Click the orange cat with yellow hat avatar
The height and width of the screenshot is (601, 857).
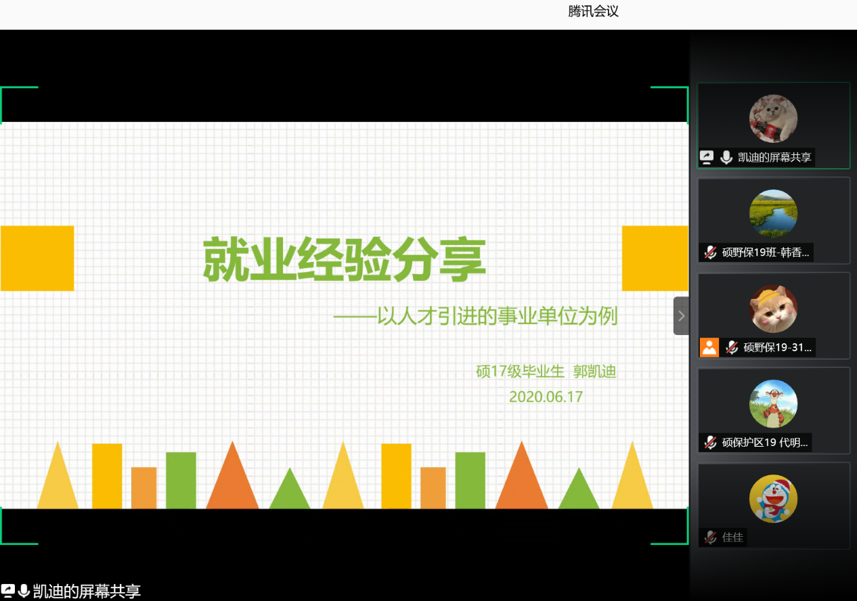click(x=773, y=309)
